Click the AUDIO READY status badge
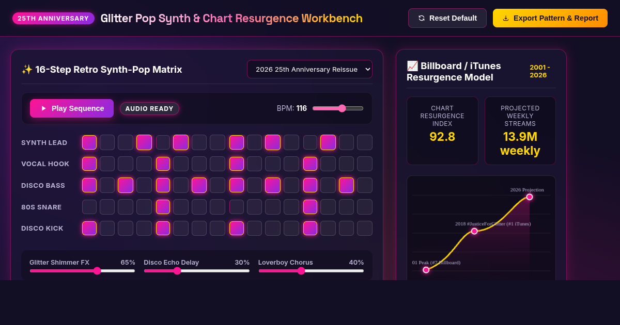 [x=149, y=108]
